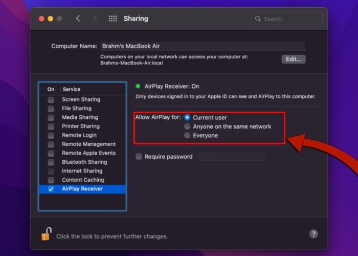Viewport: 358px width, 256px height.
Task: Enable Internet Sharing checkbox
Action: [51, 171]
